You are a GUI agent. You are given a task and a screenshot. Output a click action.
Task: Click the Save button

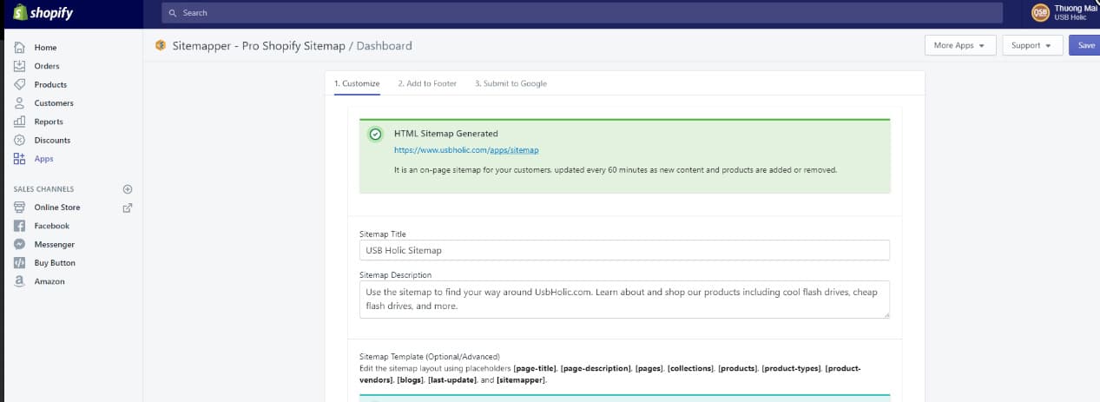tap(1085, 45)
